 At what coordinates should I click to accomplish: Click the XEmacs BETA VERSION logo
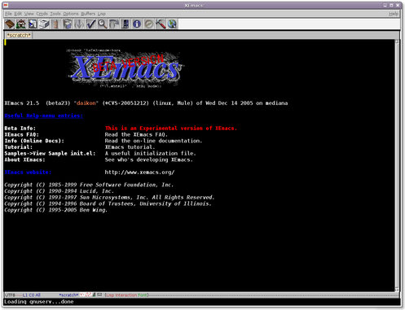click(125, 68)
